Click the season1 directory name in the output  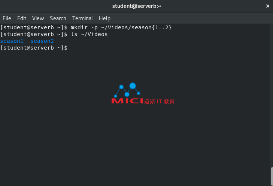click(x=12, y=41)
